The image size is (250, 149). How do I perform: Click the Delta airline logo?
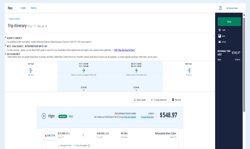(50, 136)
